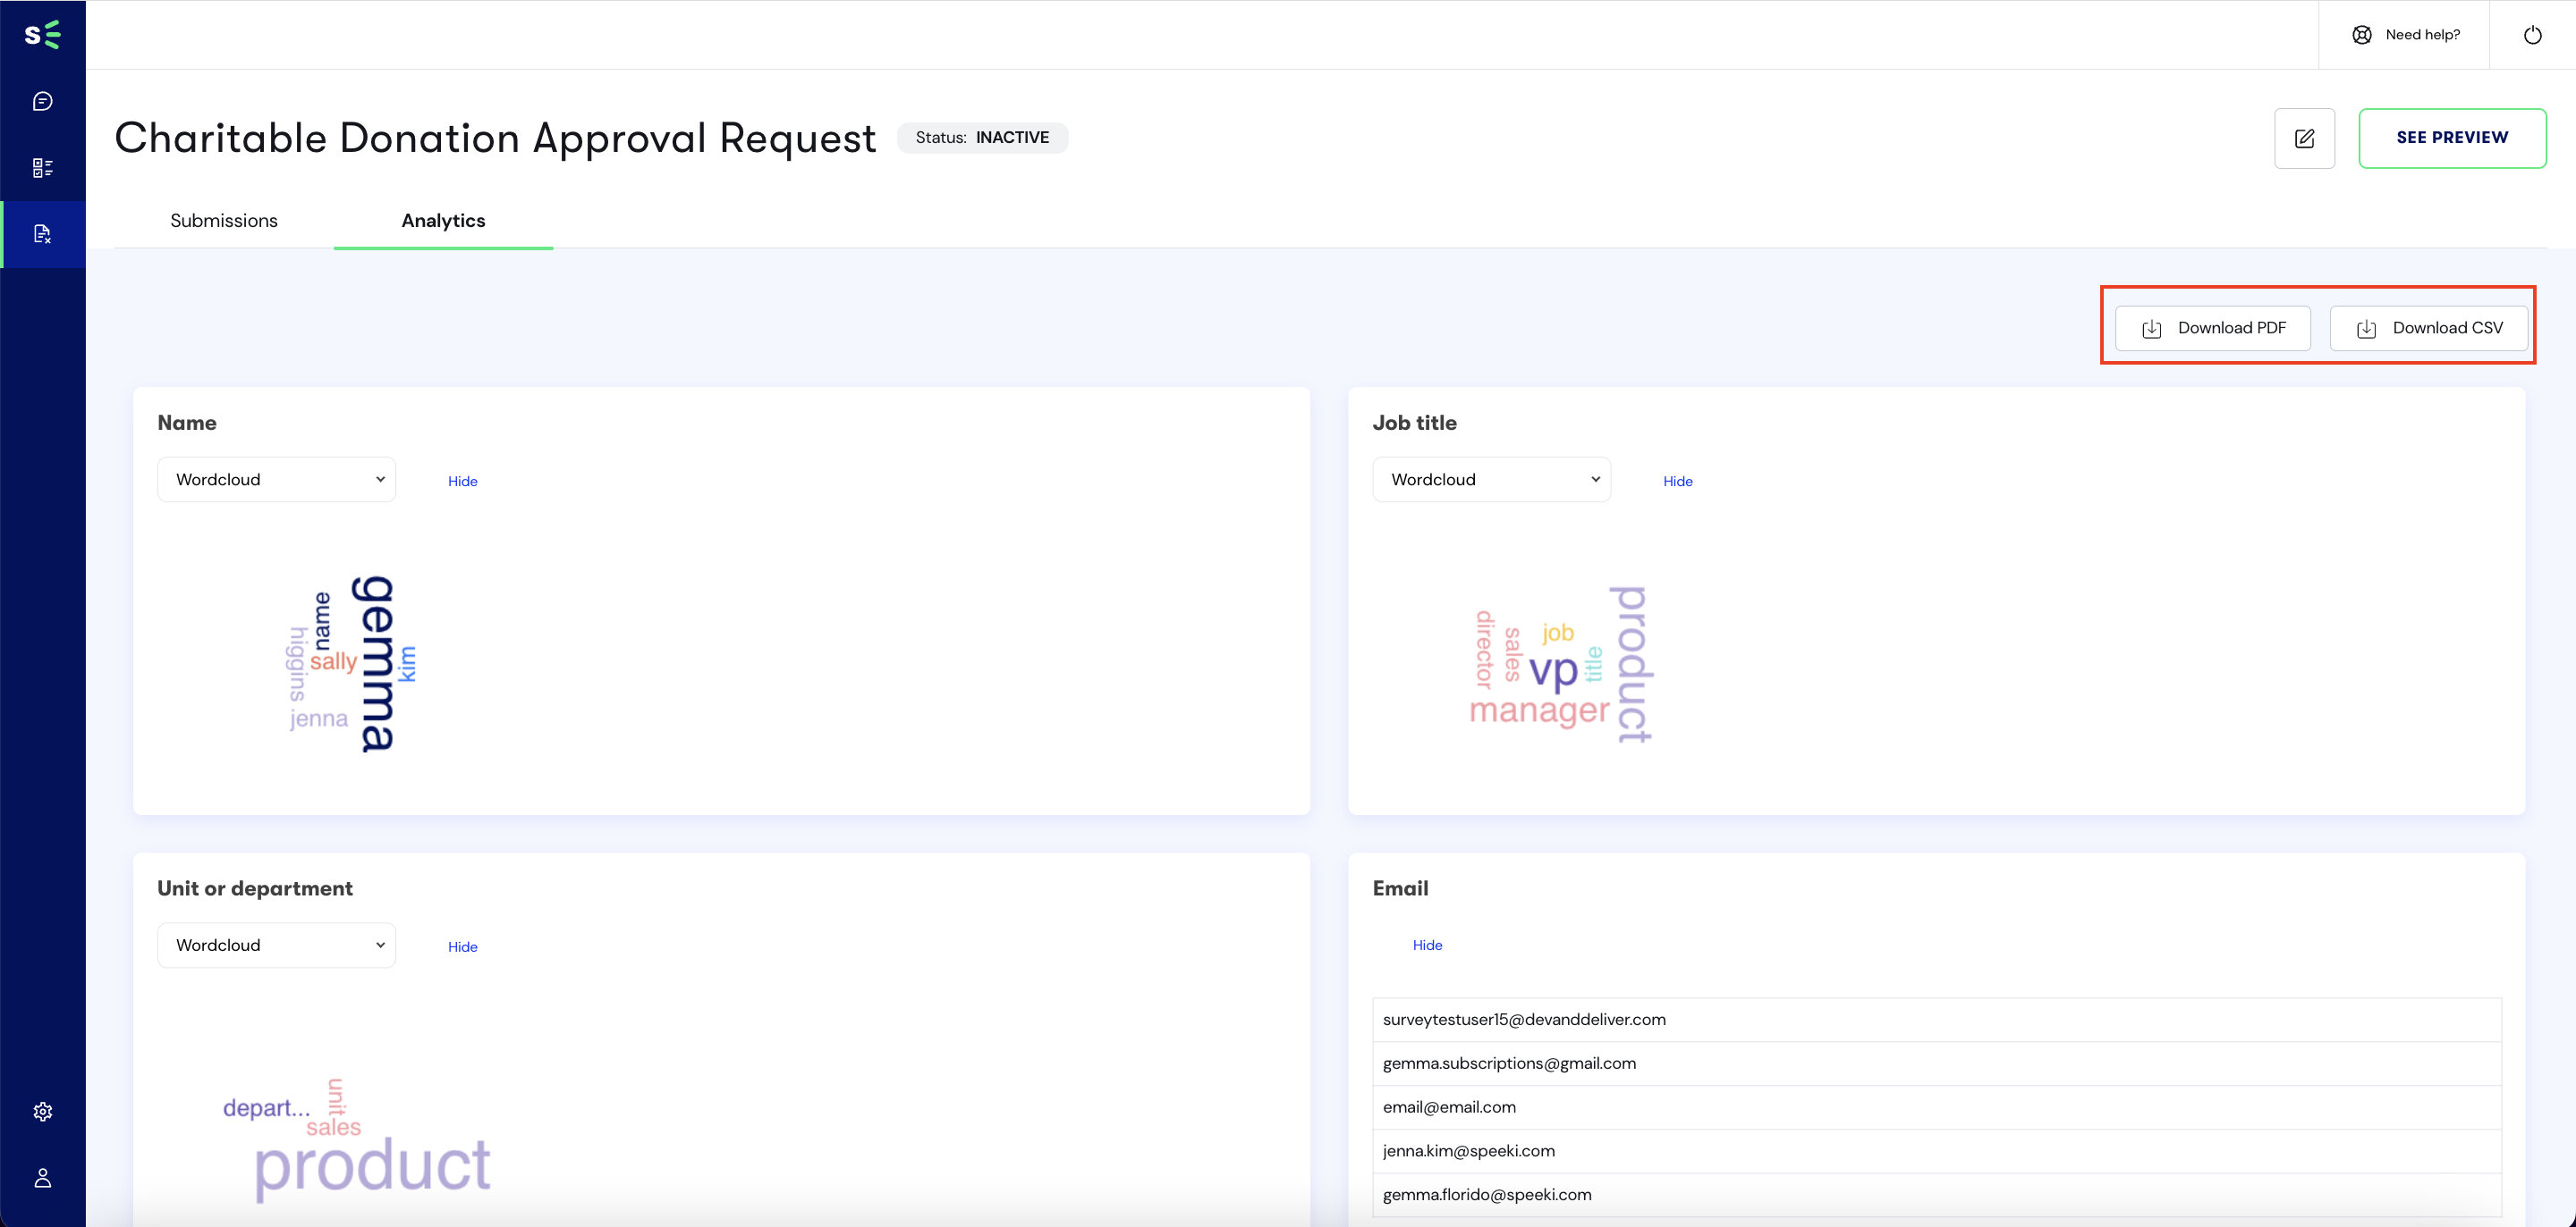
Task: Click the SEE PREVIEW button
Action: coord(2453,138)
